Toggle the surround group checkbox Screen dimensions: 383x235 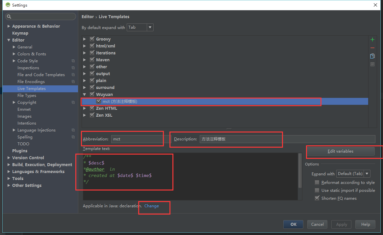pyautogui.click(x=92, y=87)
